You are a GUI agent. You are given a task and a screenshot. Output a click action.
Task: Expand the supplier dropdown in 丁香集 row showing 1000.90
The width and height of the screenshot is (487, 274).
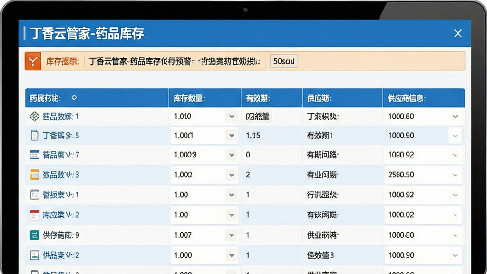pyautogui.click(x=455, y=136)
